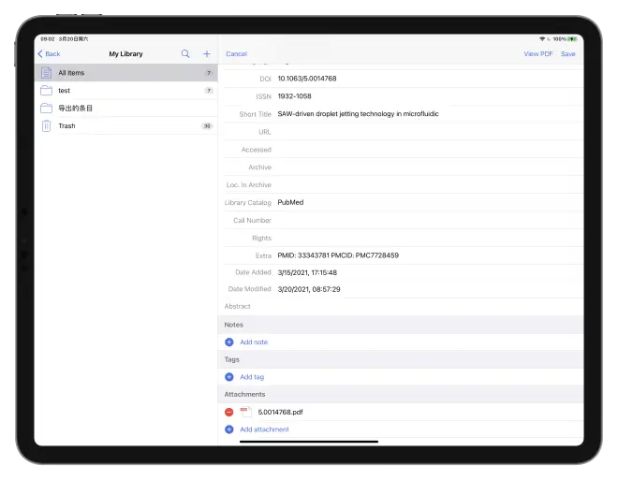
Task: Open the 导出的条目 collection
Action: [x=126, y=109]
